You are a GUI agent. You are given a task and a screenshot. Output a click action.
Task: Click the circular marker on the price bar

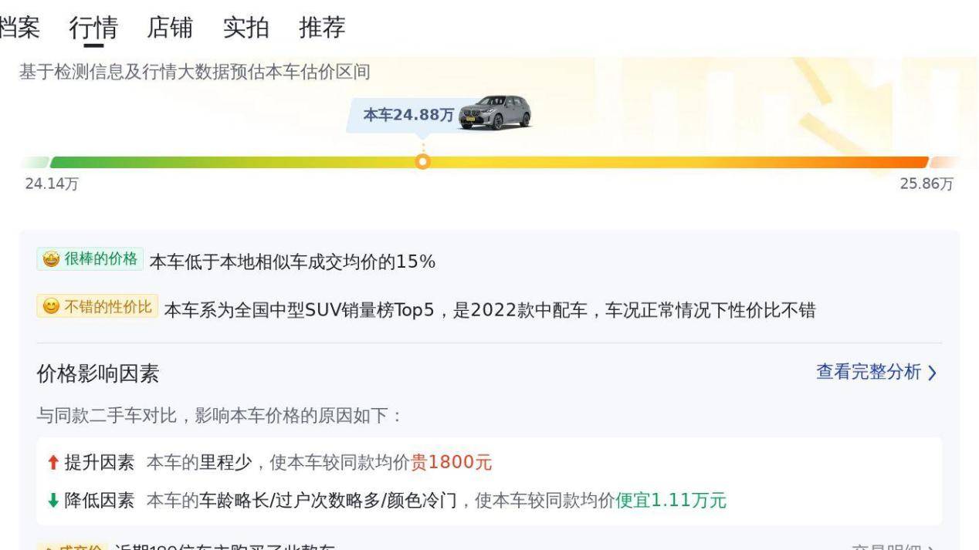[x=422, y=162]
